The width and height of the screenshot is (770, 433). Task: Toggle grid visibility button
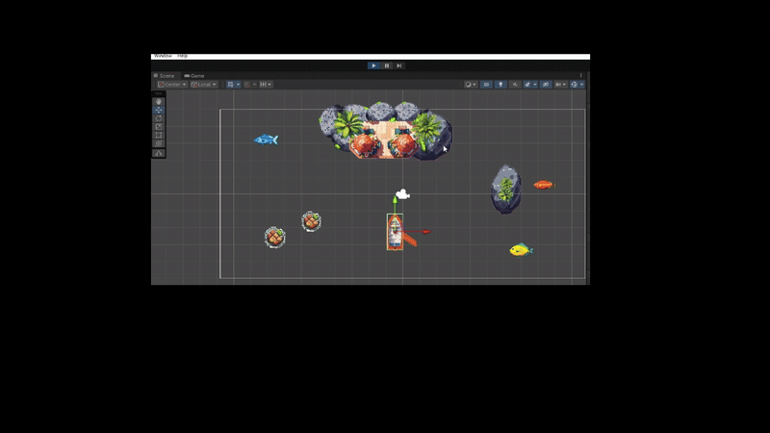[230, 85]
